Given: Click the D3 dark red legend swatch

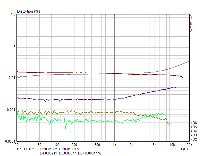Looking at the screenshot, I should tap(191, 135).
